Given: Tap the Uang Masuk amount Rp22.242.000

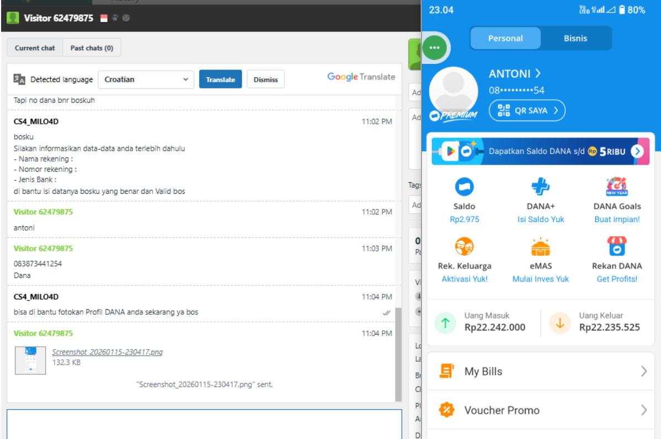Looking at the screenshot, I should coord(495,327).
